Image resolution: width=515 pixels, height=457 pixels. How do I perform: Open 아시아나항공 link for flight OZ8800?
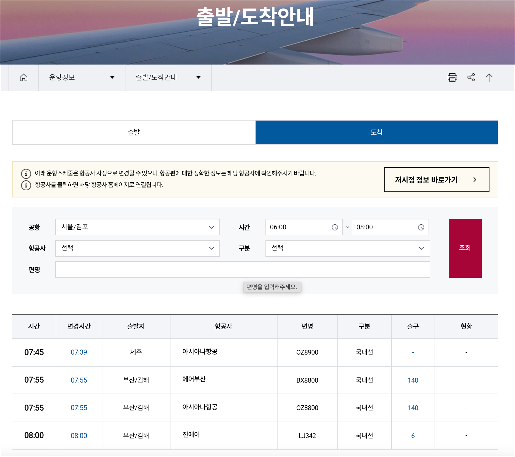[x=200, y=407]
